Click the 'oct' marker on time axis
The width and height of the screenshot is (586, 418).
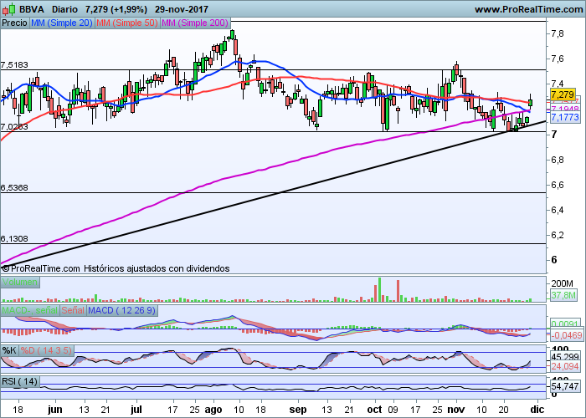click(373, 410)
